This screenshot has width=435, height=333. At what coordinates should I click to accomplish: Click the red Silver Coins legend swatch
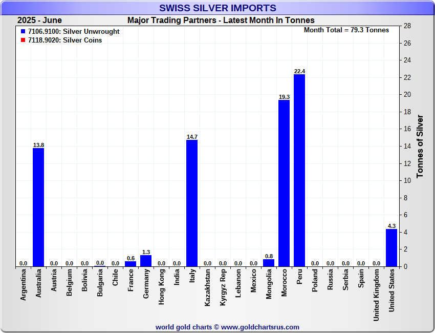pyautogui.click(x=23, y=40)
